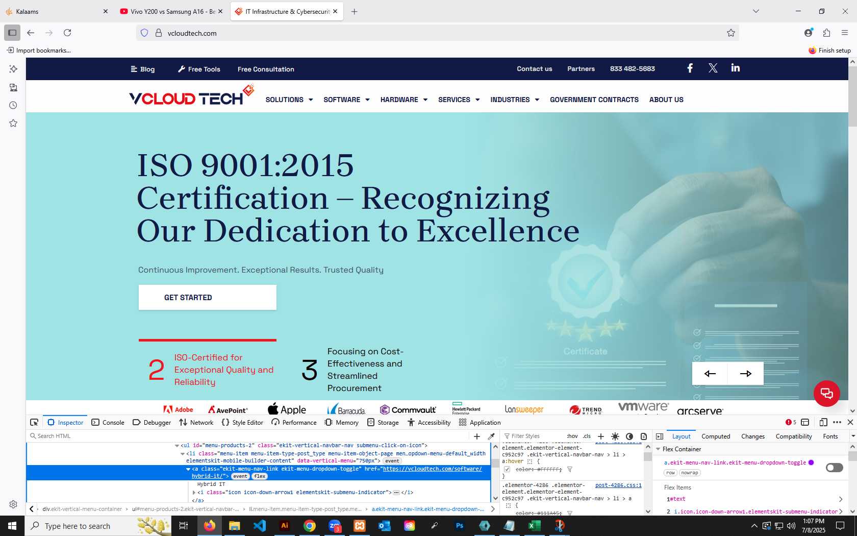Open Firefox account icon
This screenshot has width=857, height=536.
[808, 33]
